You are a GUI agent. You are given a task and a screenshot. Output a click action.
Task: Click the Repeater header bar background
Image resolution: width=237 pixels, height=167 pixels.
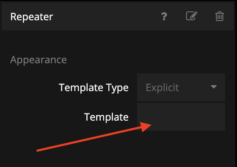pos(106,16)
